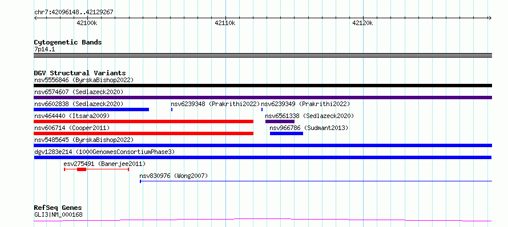This screenshot has height=227, width=508.
Task: Click the nsv5556846 black variant bar
Action: (263, 86)
